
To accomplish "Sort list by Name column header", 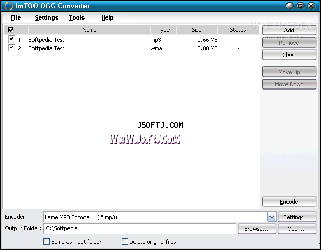I will pyautogui.click(x=90, y=30).
